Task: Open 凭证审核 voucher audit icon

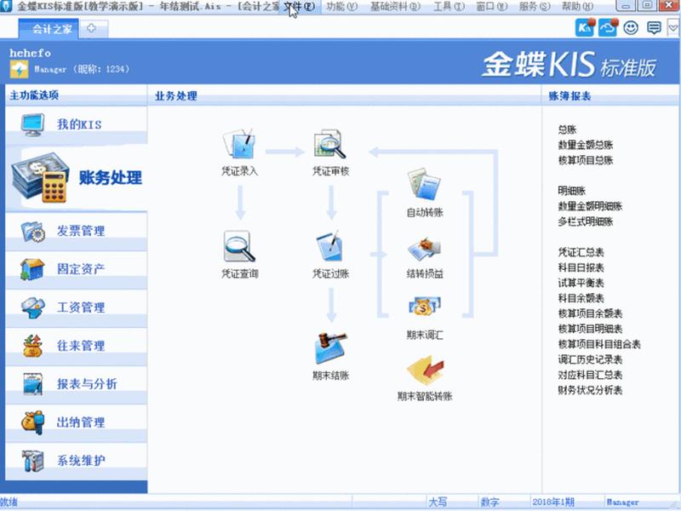Action: [x=330, y=144]
